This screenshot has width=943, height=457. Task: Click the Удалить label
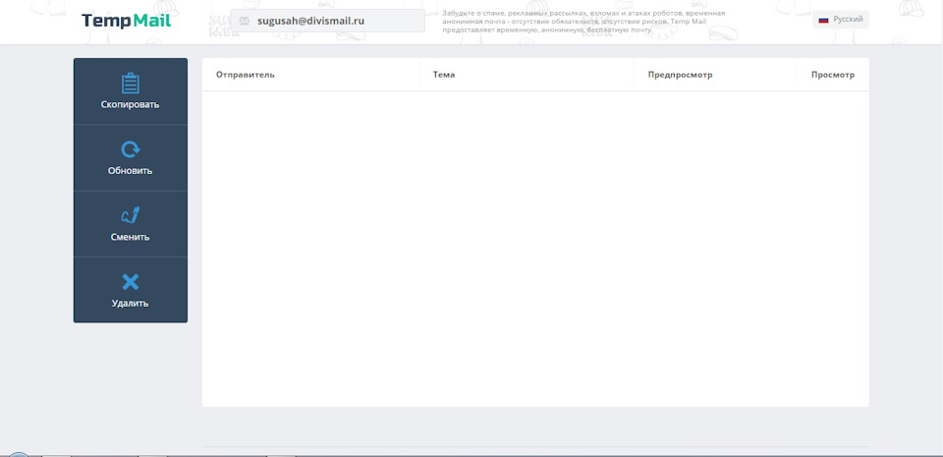(x=131, y=303)
